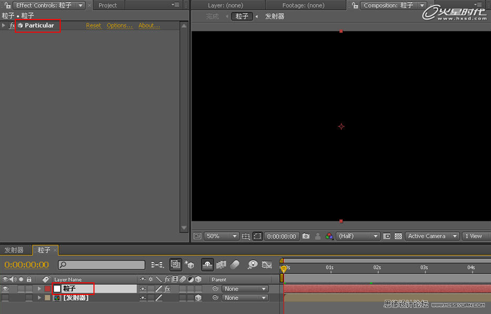Click Reset link for Particular

(x=94, y=26)
